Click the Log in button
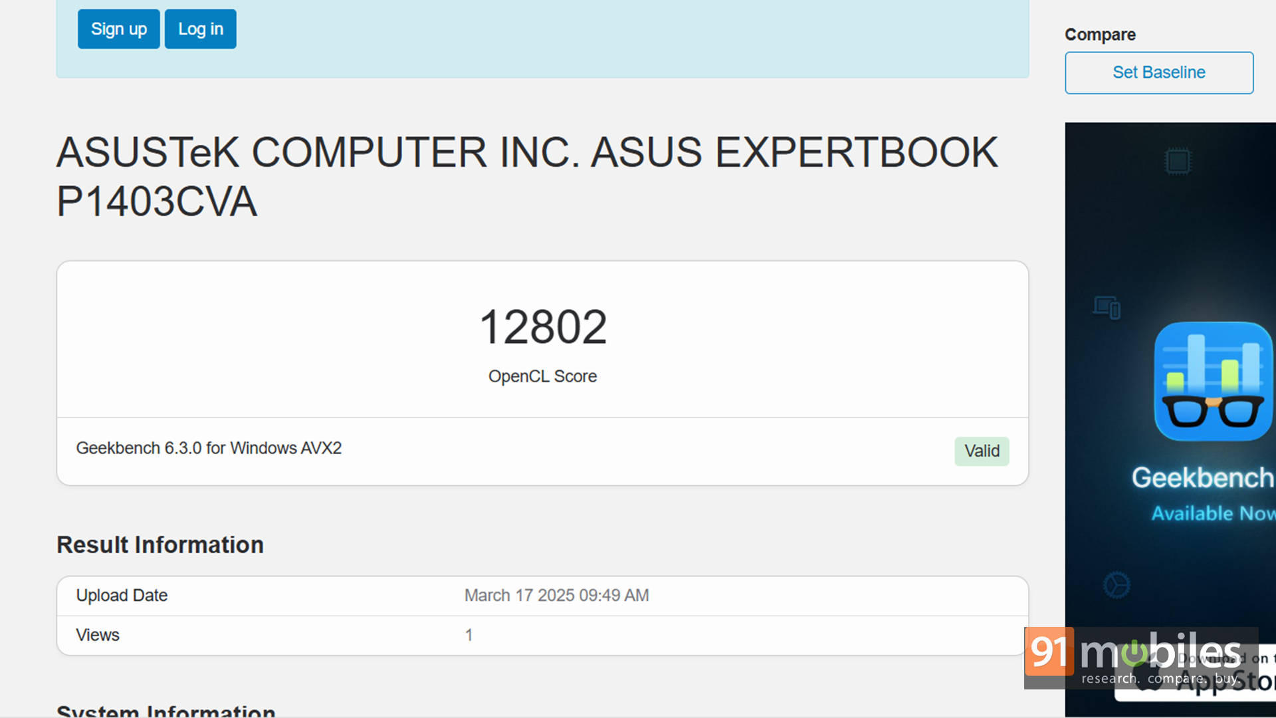The image size is (1276, 718). 200,29
